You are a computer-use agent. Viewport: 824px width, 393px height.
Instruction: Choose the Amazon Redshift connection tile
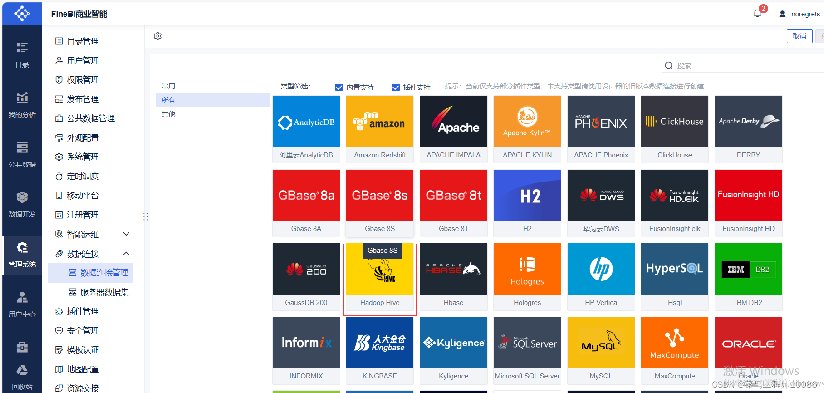click(380, 129)
